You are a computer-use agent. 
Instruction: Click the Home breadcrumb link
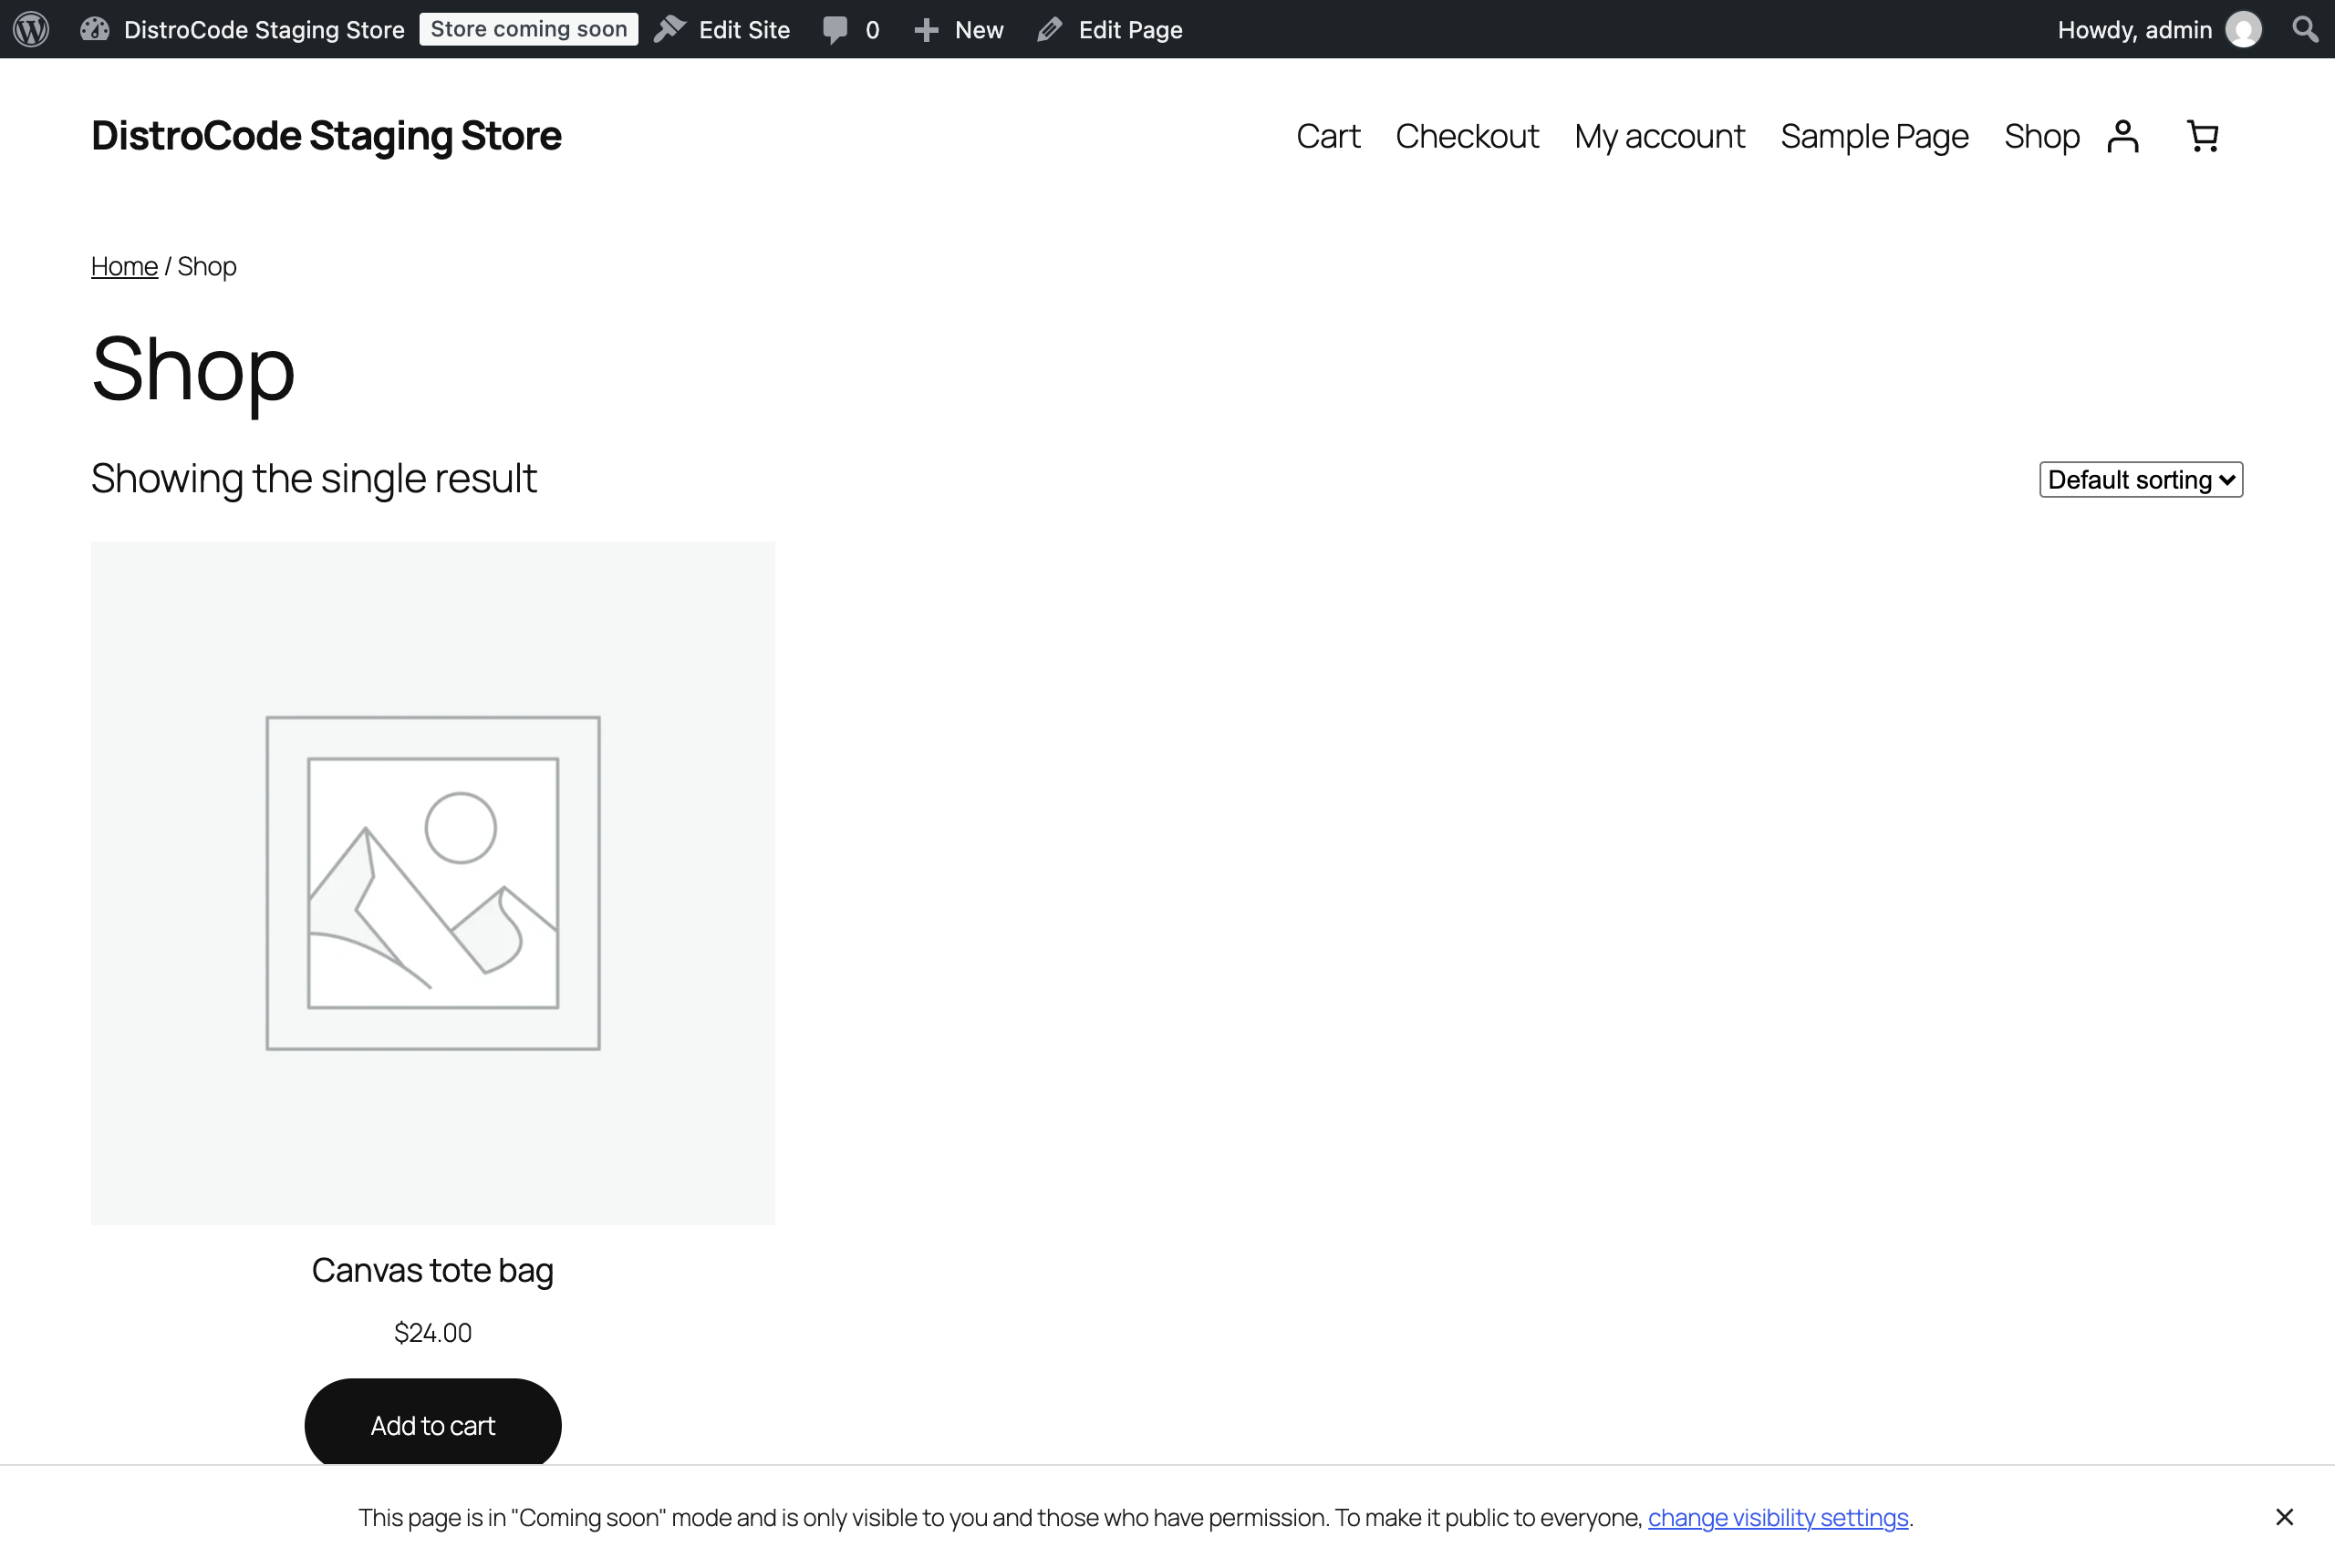124,266
